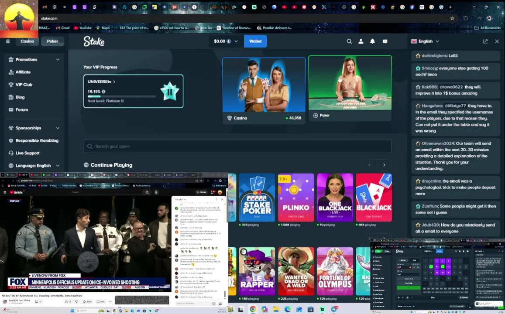Click the blue Wallet button

tap(255, 41)
